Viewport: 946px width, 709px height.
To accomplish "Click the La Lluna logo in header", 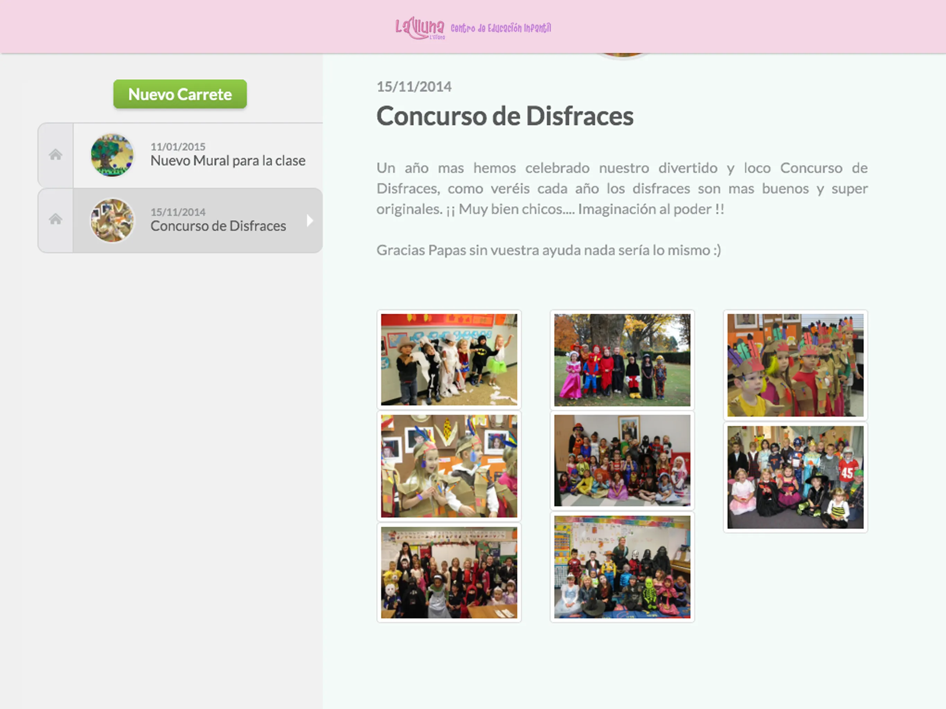I will [x=420, y=28].
